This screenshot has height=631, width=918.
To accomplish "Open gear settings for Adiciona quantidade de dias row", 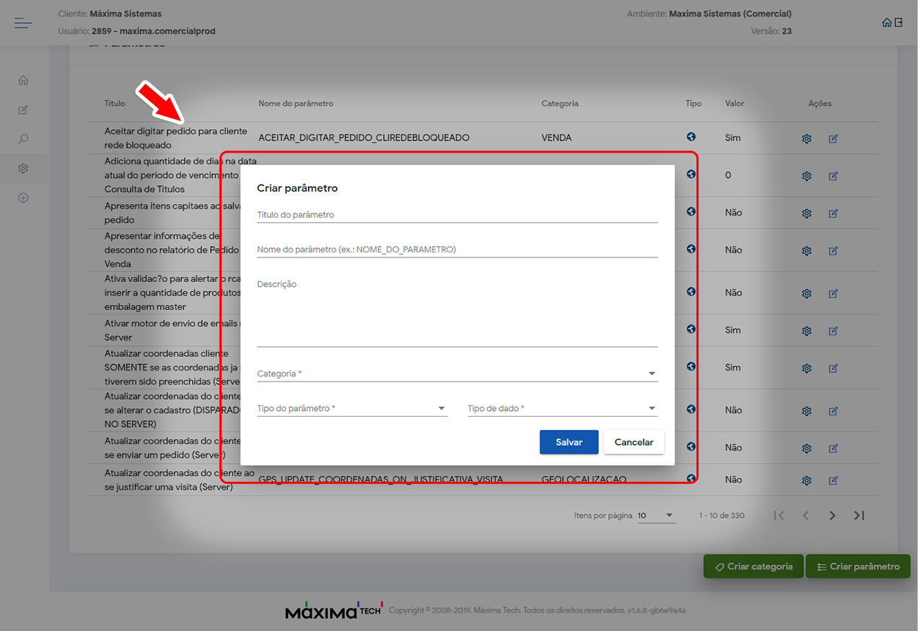I will pyautogui.click(x=807, y=176).
